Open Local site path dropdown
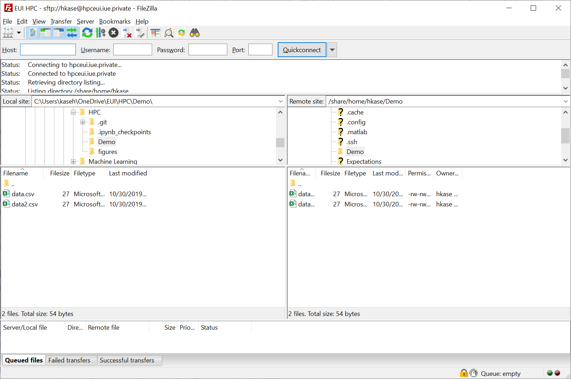 (x=281, y=101)
